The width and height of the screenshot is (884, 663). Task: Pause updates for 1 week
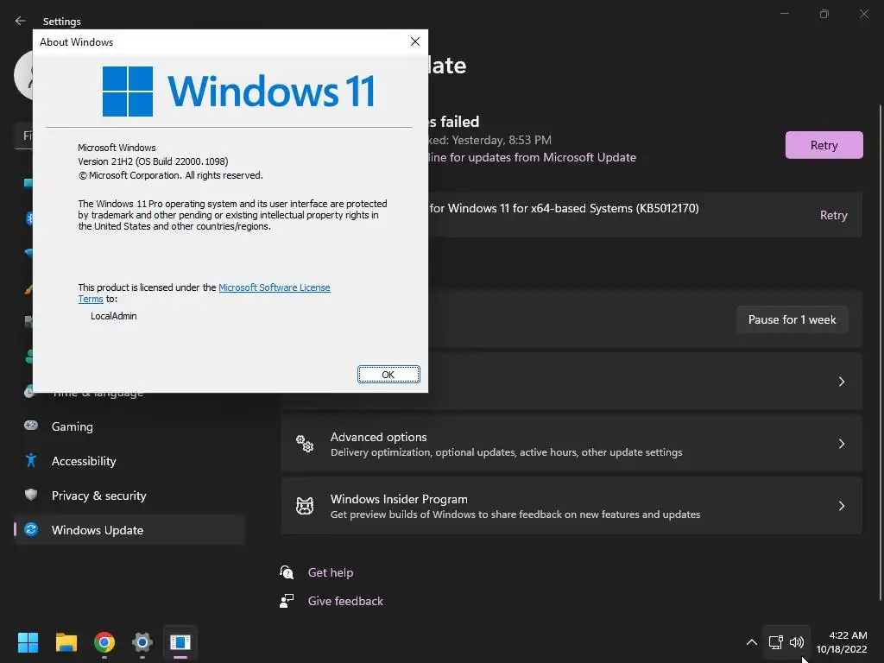pyautogui.click(x=792, y=319)
